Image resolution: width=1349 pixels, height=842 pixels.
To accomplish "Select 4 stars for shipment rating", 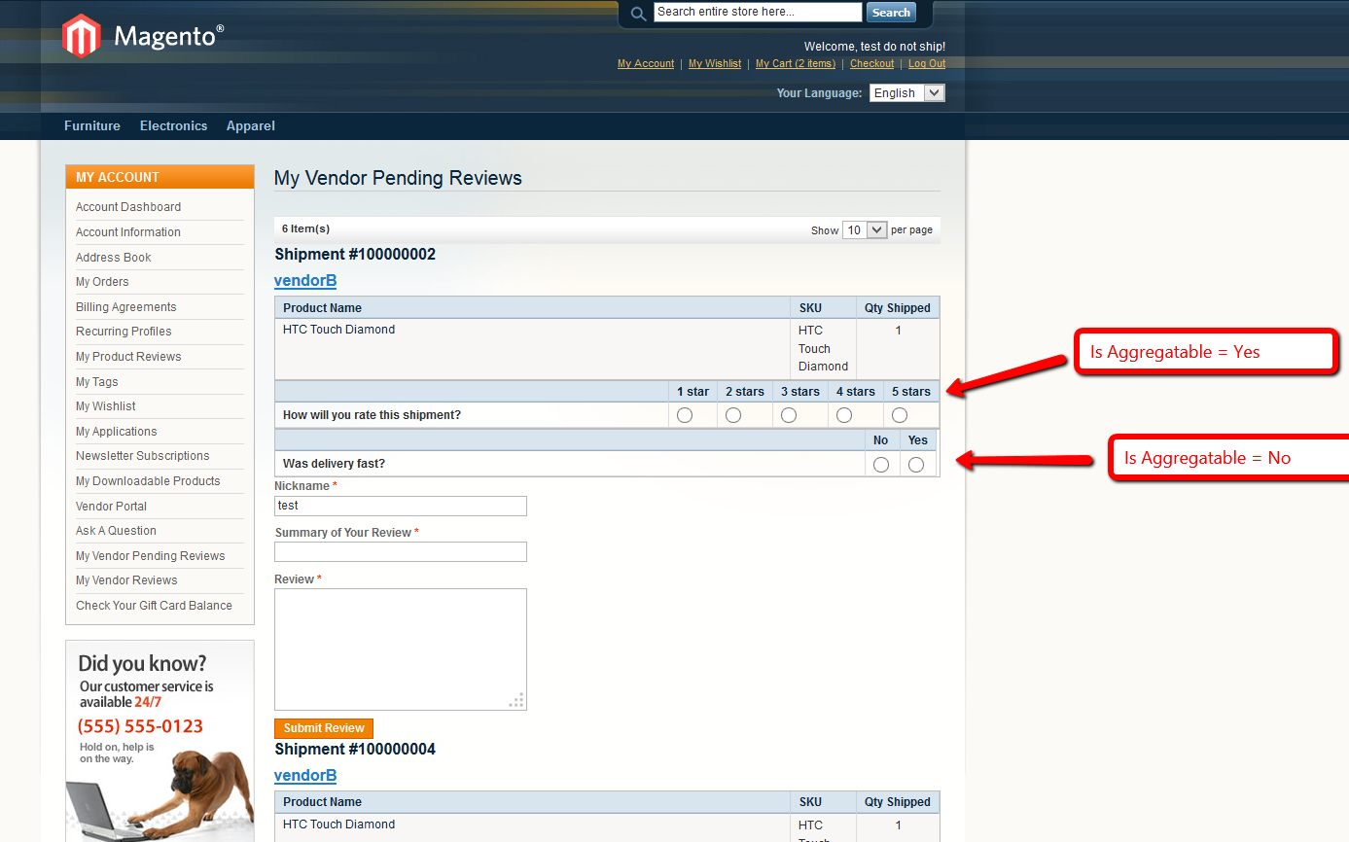I will pyautogui.click(x=844, y=415).
